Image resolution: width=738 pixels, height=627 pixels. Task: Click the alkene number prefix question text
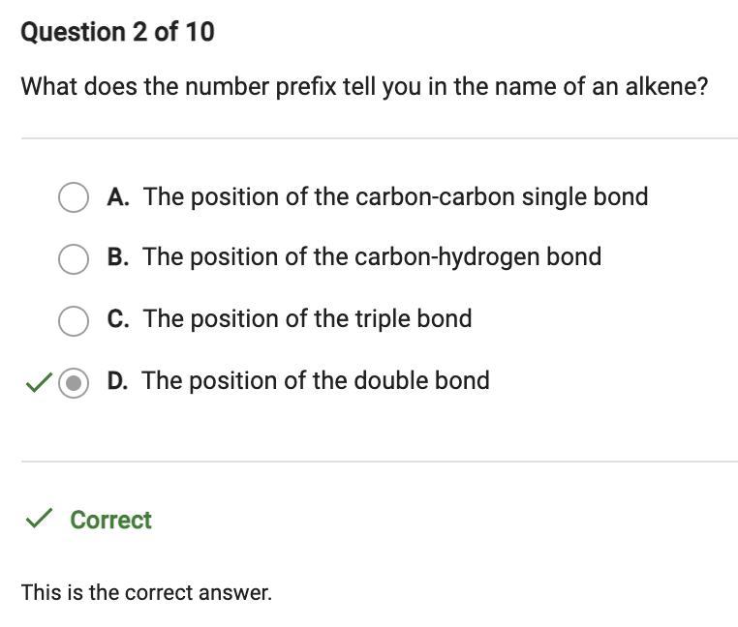(x=364, y=86)
